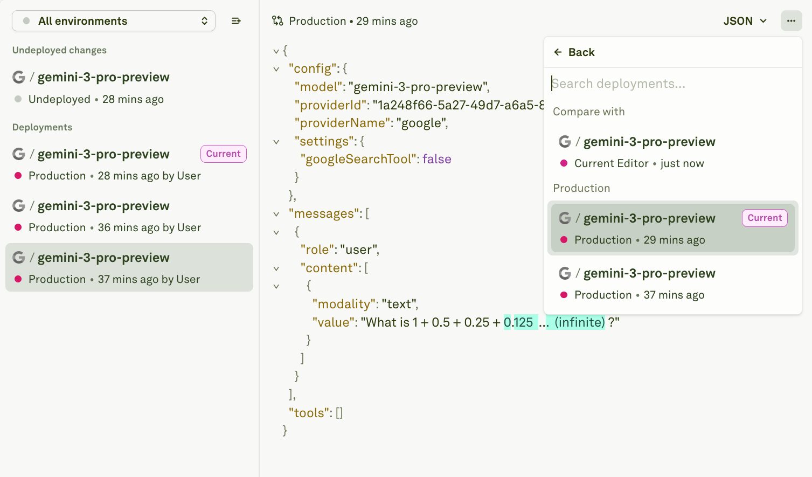This screenshot has height=477, width=812.
Task: Click the "providerName": "google" line
Action: 371,123
